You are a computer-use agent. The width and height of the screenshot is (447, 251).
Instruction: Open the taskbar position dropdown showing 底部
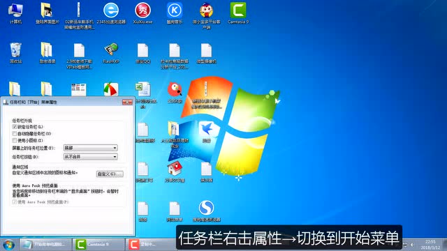click(90, 148)
